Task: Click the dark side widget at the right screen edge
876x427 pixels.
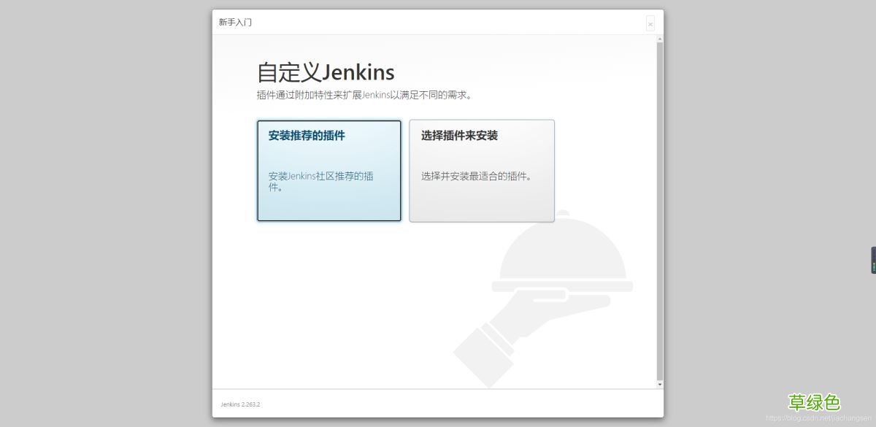Action: [x=873, y=261]
